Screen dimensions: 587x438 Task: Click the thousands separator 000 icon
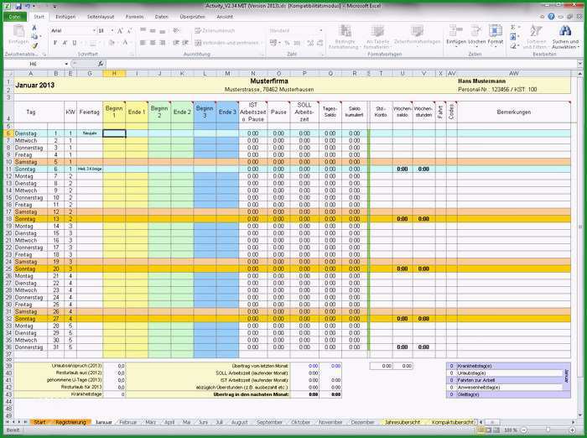click(x=297, y=43)
